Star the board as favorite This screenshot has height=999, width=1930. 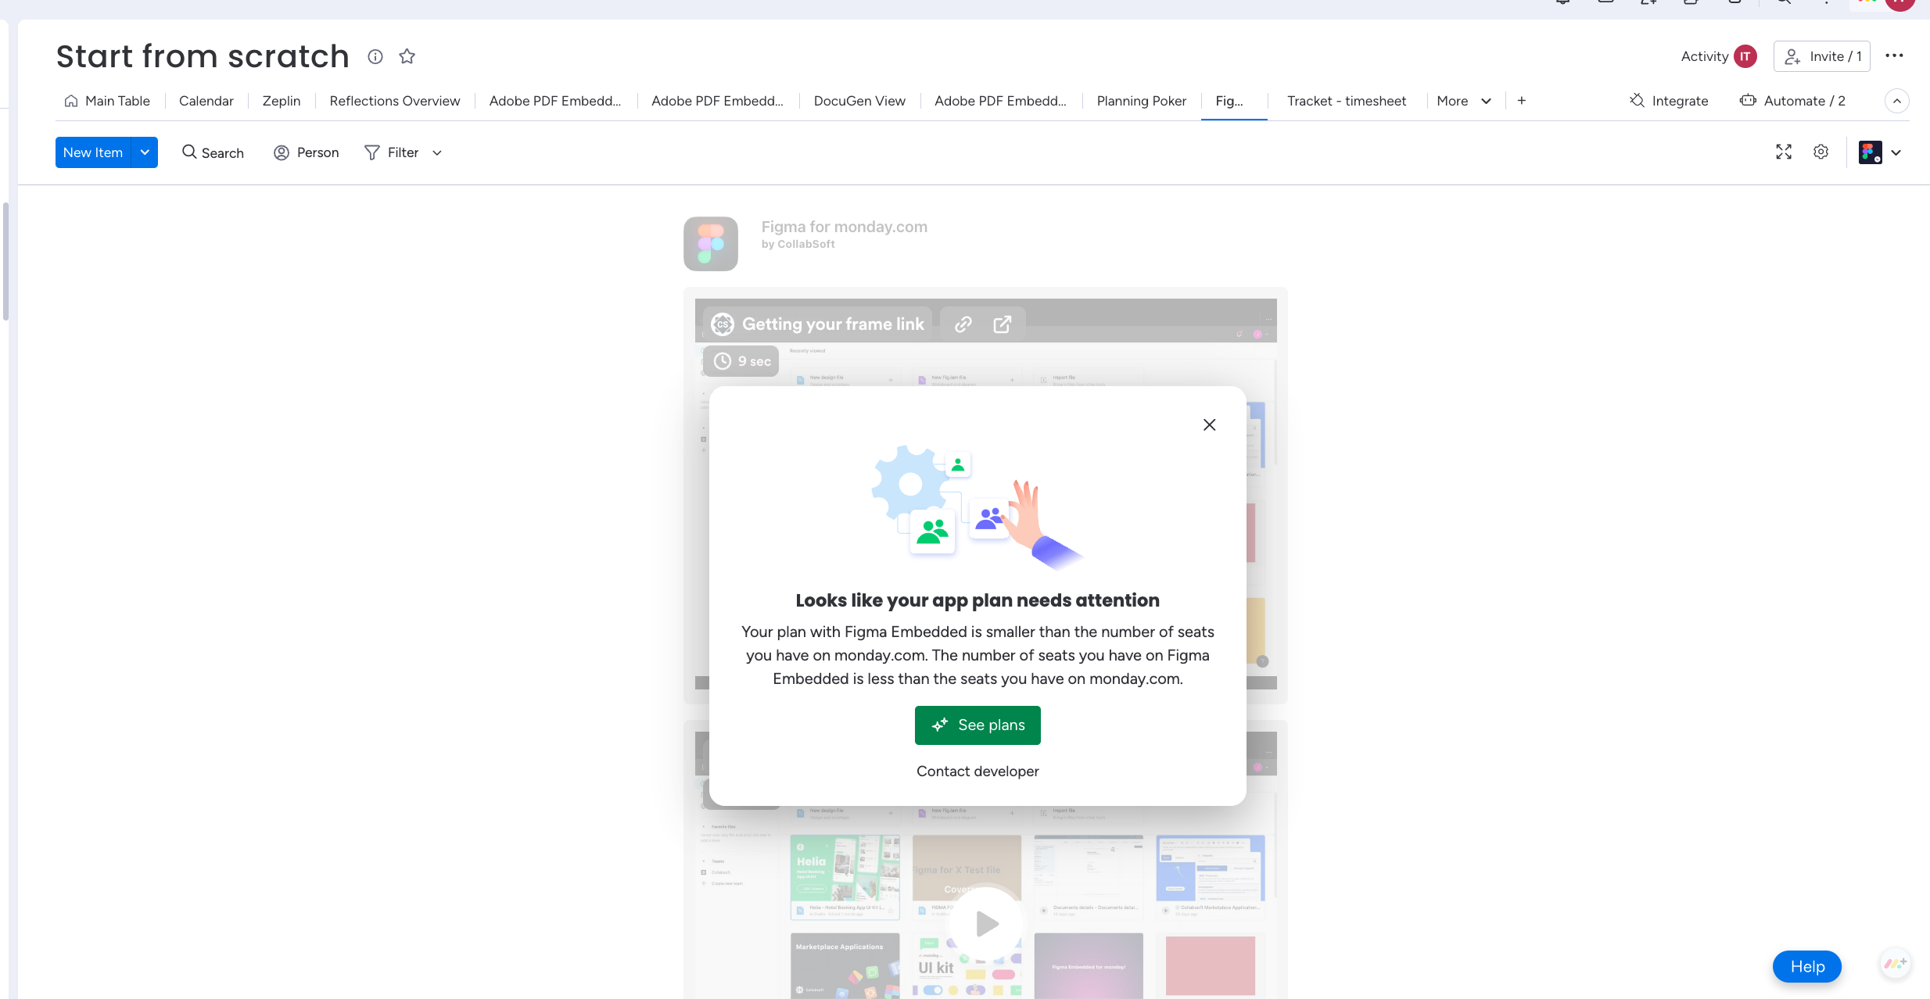(407, 56)
